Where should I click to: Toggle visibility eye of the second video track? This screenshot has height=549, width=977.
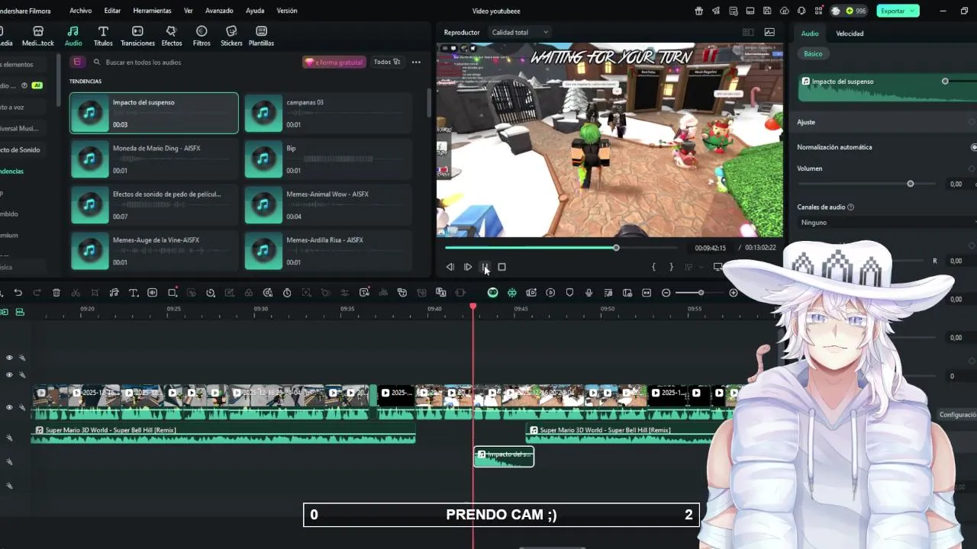coord(9,374)
